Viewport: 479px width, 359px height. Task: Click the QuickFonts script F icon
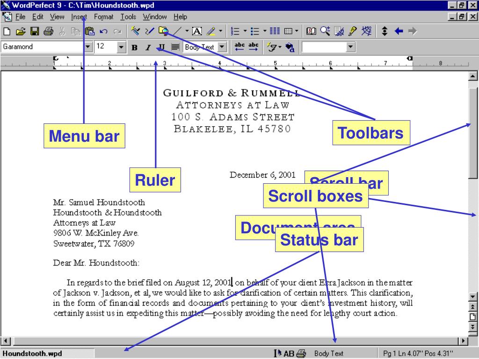point(272,47)
